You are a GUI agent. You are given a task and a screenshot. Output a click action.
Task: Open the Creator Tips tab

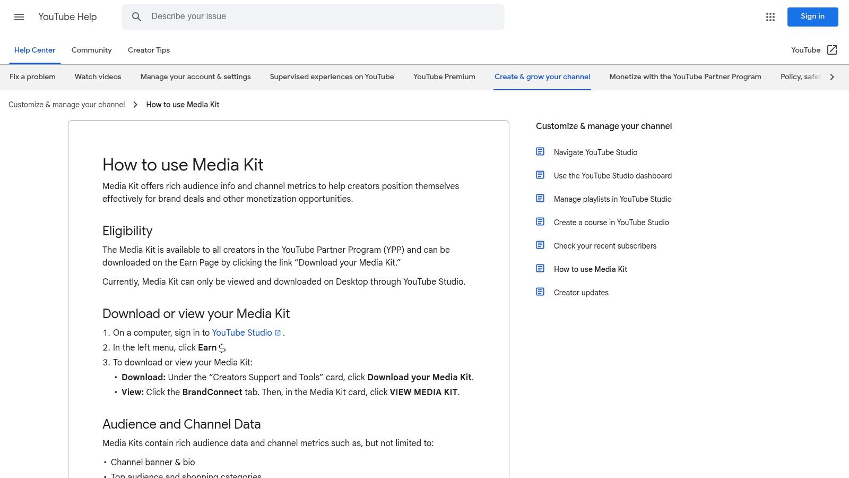point(149,50)
